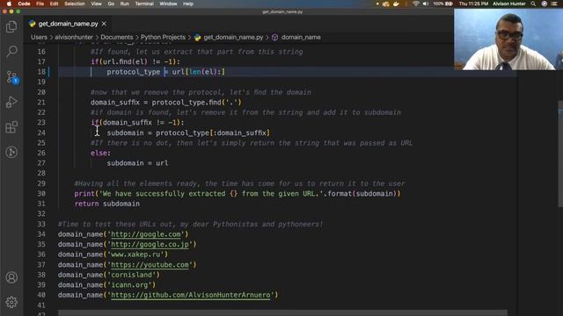Image resolution: width=563 pixels, height=316 pixels.
Task: Click the Alvison Hunter user name
Action: pyautogui.click(x=509, y=4)
